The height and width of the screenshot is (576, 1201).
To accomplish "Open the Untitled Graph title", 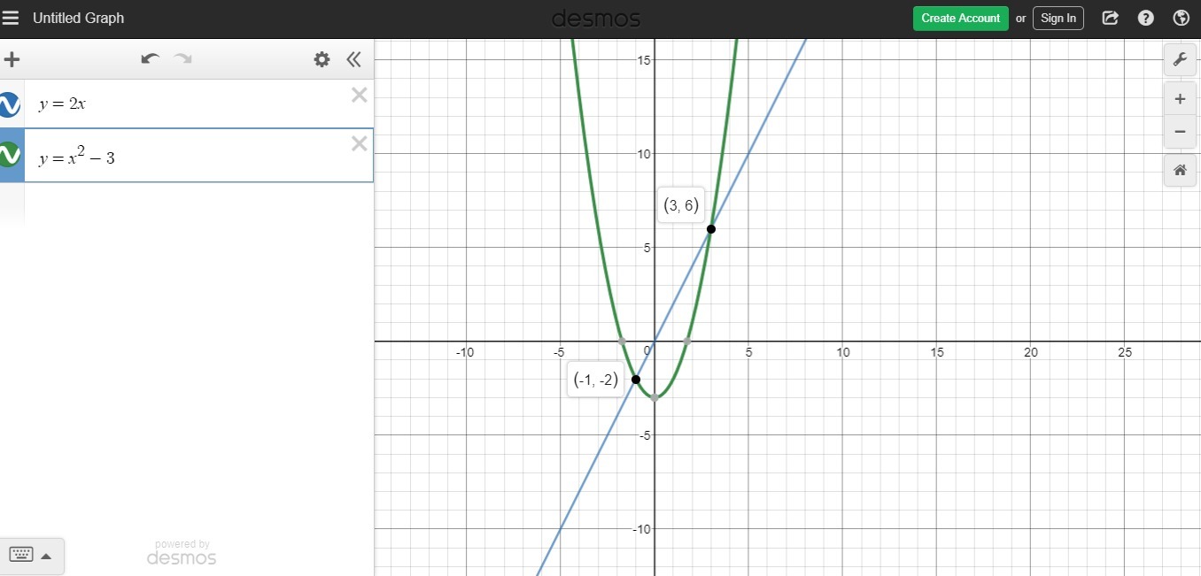I will click(x=79, y=18).
